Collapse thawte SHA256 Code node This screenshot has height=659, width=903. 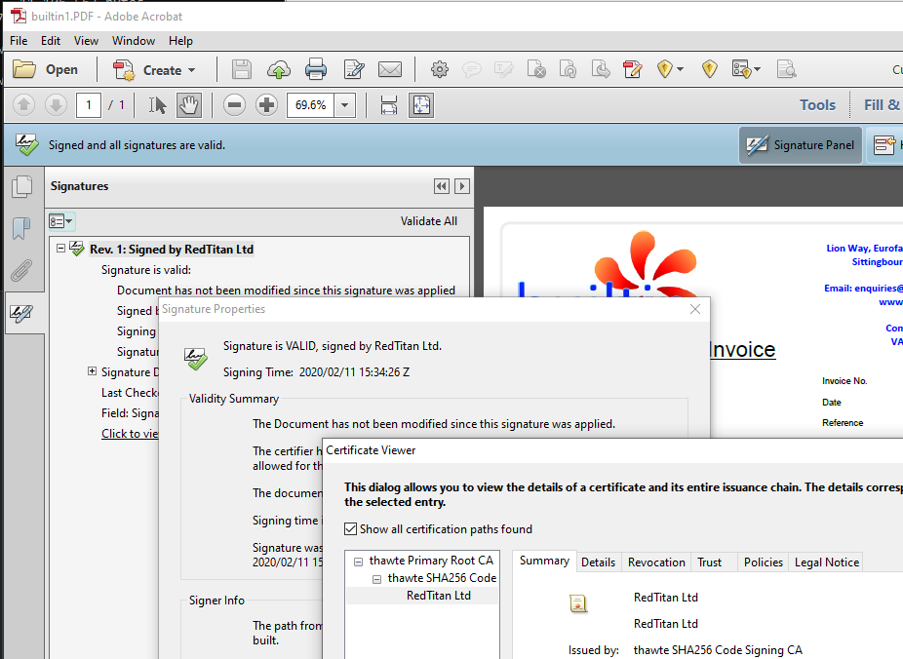pos(376,579)
